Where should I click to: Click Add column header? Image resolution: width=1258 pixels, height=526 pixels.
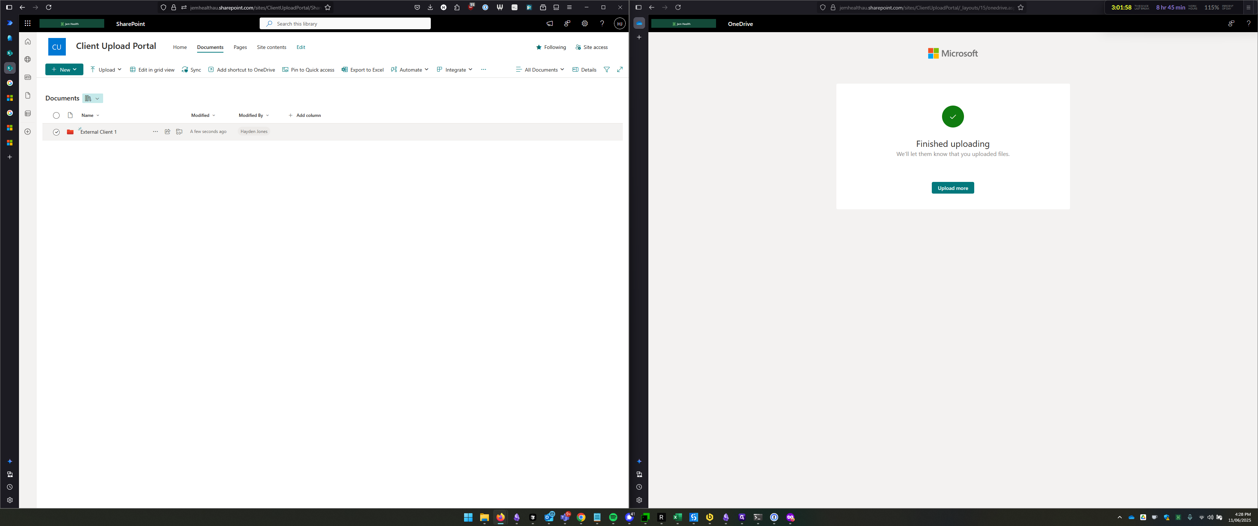[x=305, y=116]
